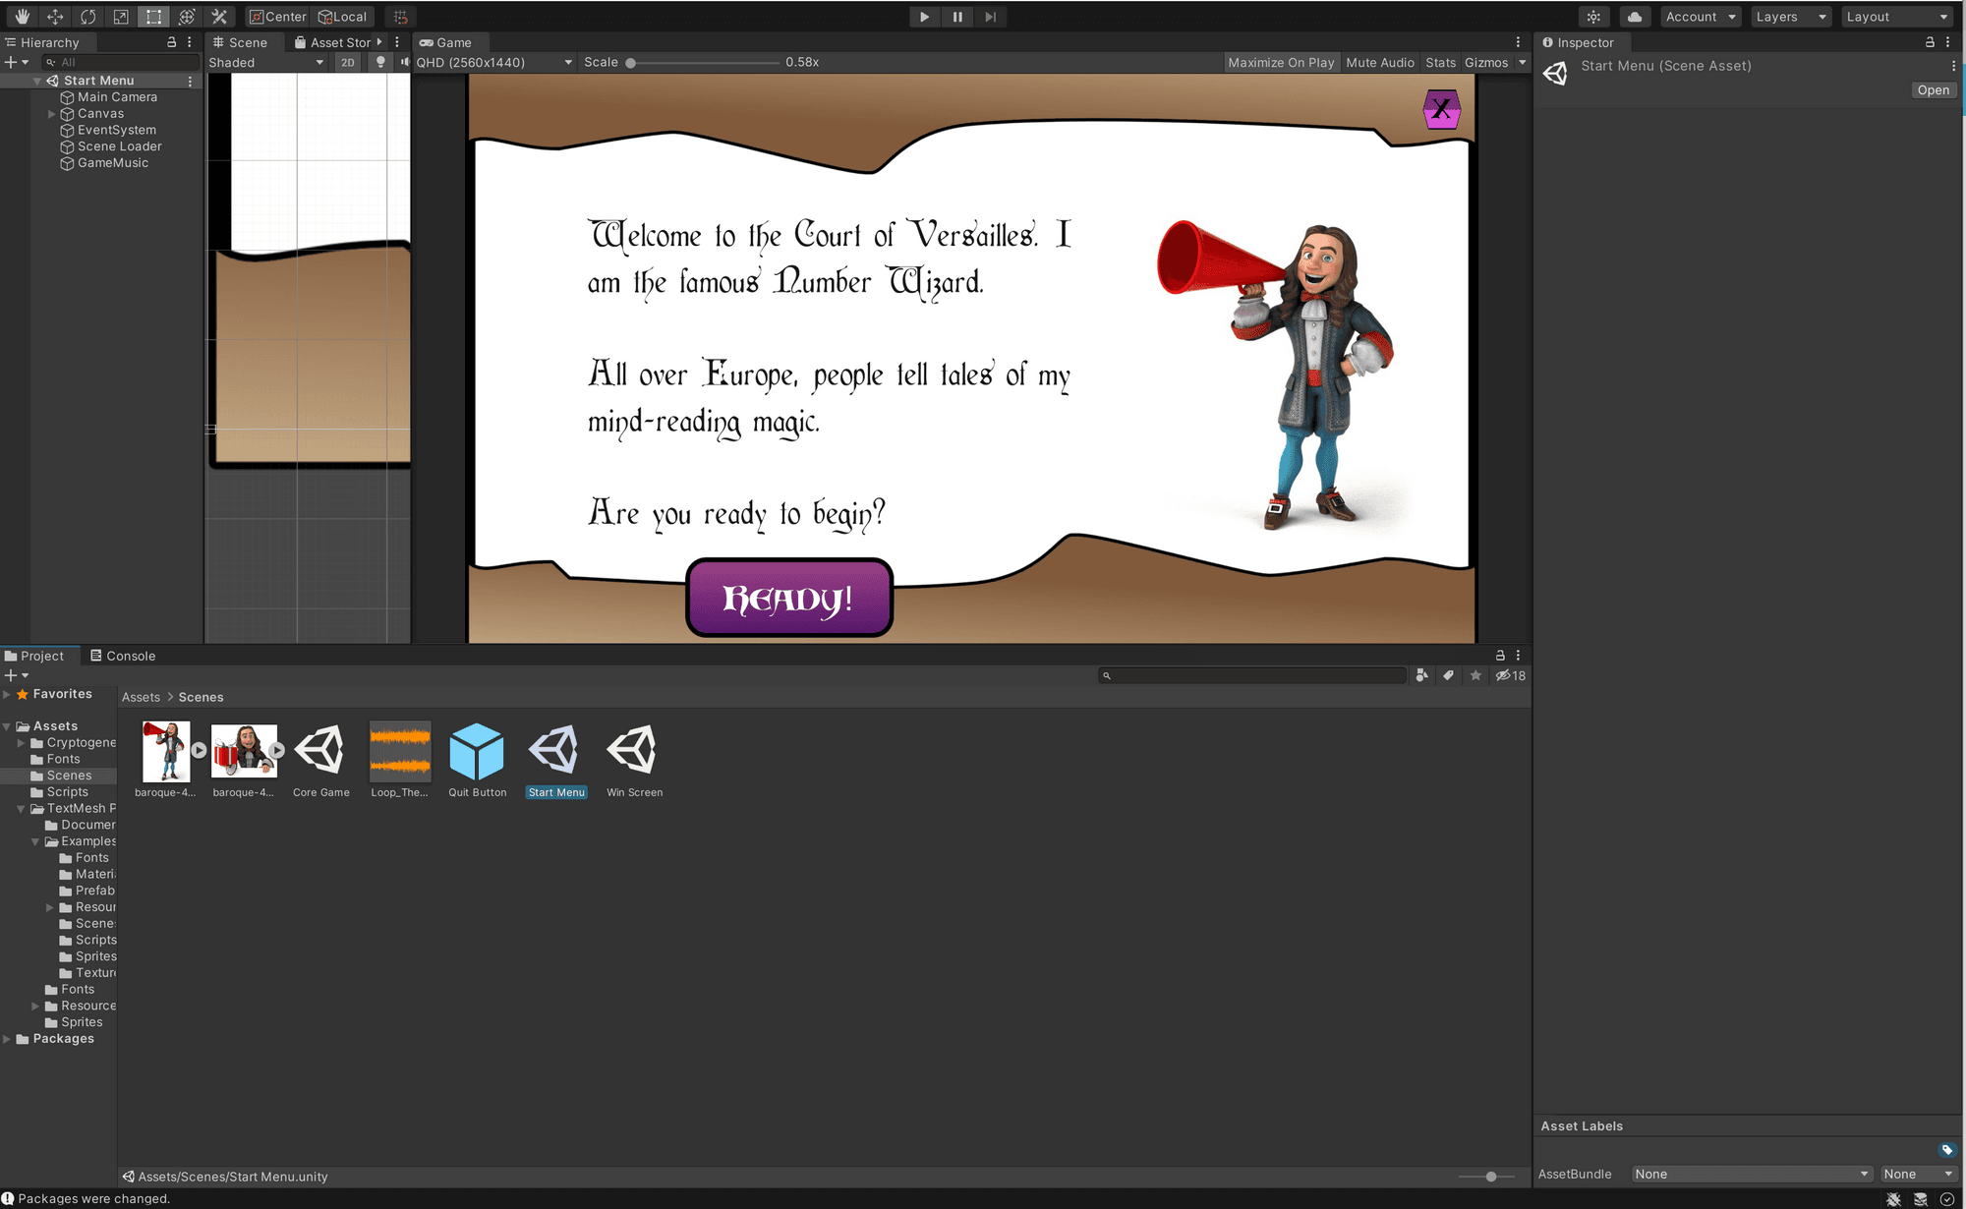Switch to the Scene tab
Screen dimensions: 1966x1209
click(241, 42)
